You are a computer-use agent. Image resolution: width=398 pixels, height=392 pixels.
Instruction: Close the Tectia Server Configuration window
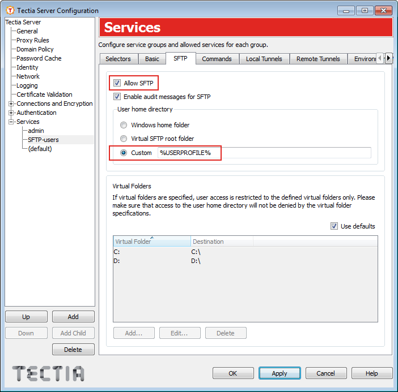tap(383, 11)
